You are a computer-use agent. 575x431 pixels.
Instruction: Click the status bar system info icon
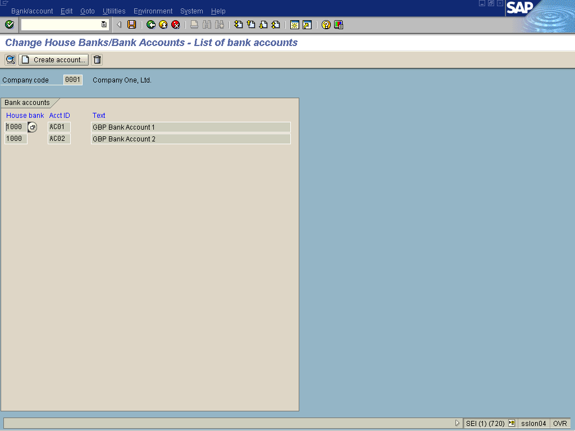512,423
